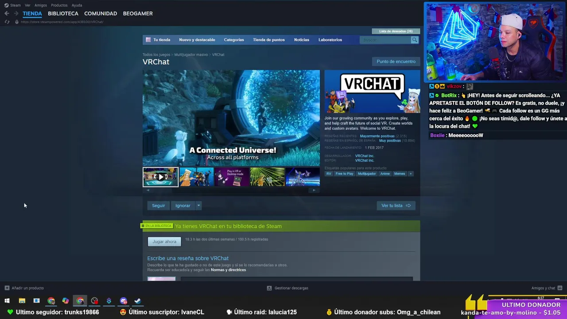Click the Ignorar button
Viewport: 567px width, 319px height.
coord(183,206)
